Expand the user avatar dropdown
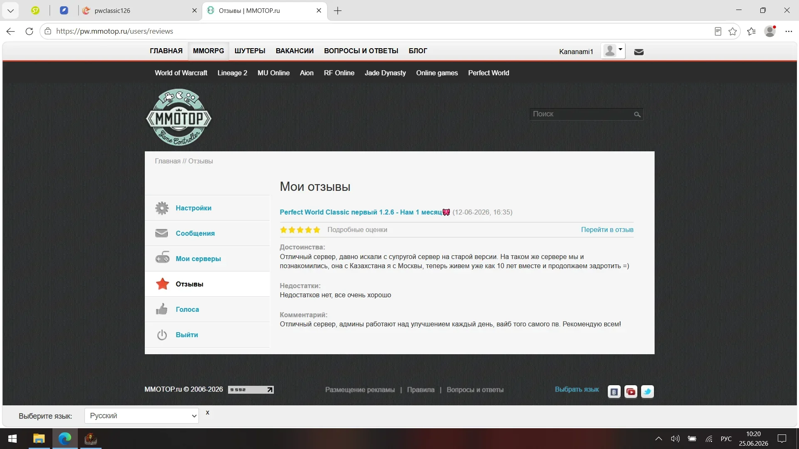The width and height of the screenshot is (799, 449). (613, 51)
